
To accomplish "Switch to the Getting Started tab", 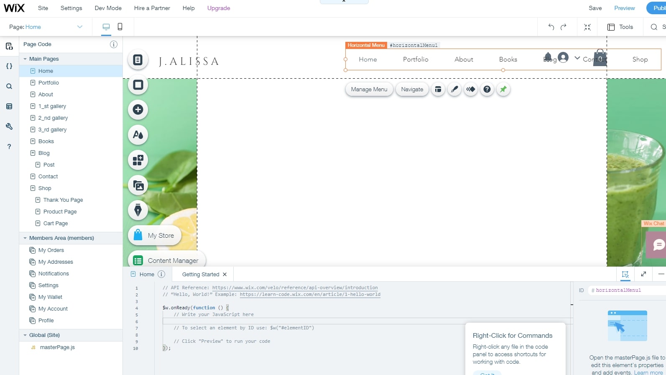I will [201, 275].
